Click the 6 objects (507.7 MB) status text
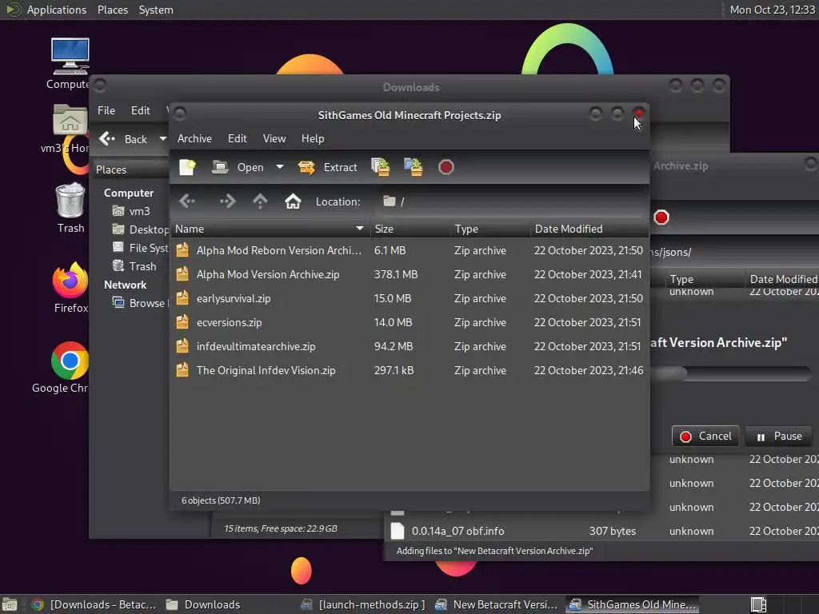Screen dimensions: 819x614 (x=221, y=500)
